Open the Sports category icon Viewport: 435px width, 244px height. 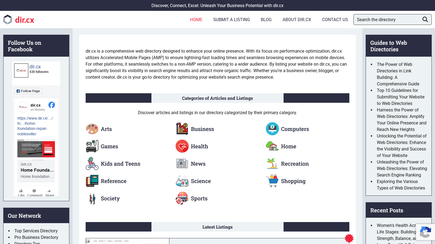(182, 198)
